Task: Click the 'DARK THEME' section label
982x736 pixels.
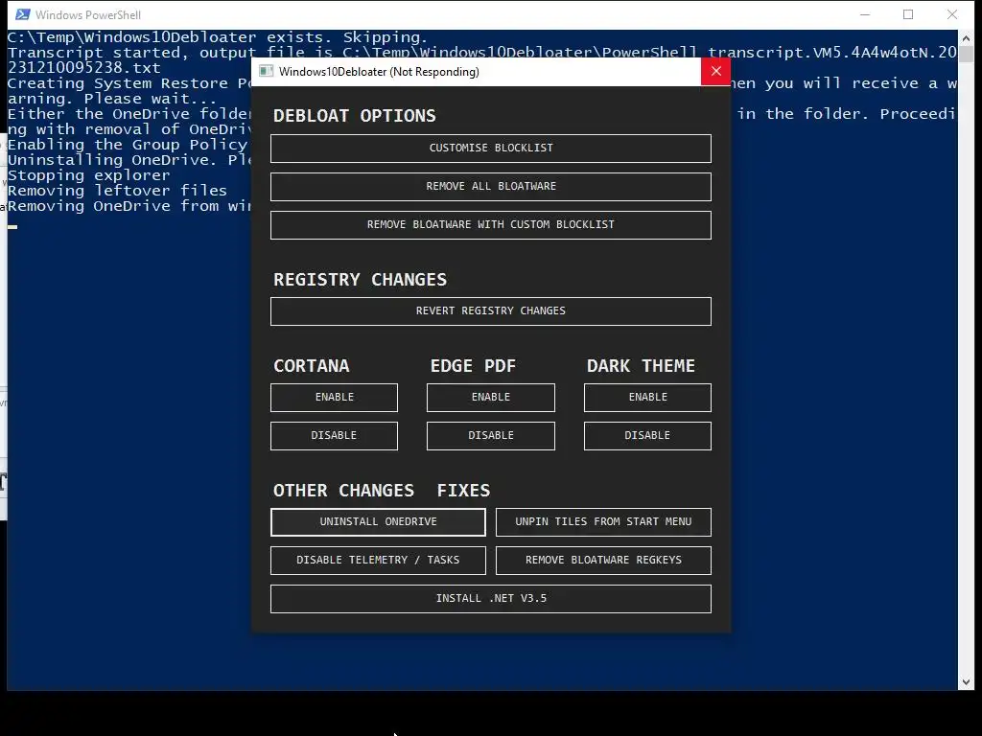Action: [641, 365]
